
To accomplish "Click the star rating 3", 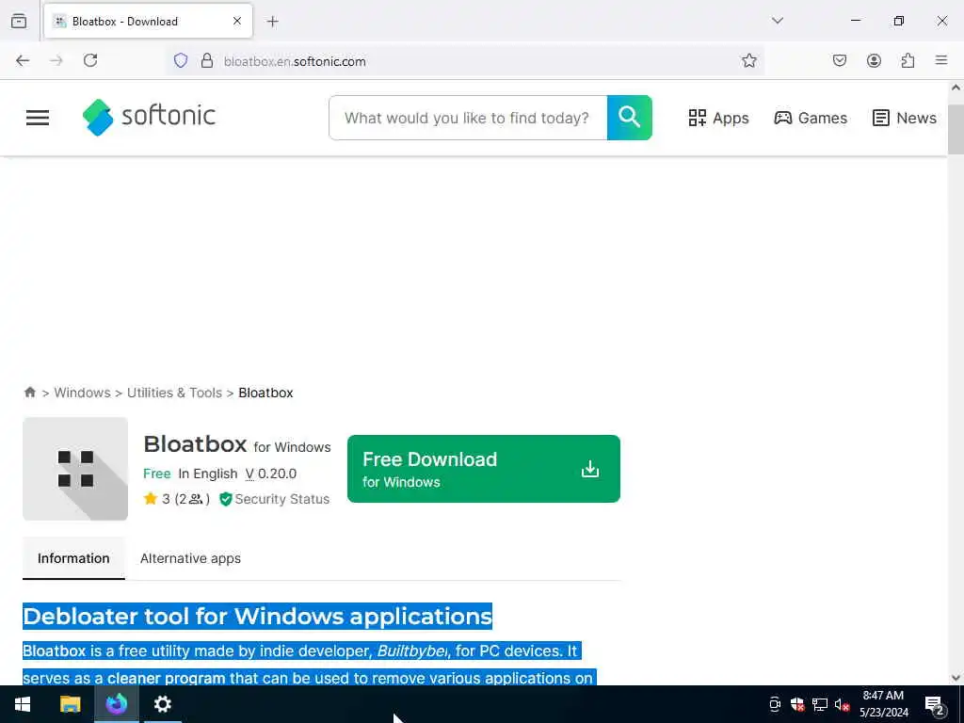I will (157, 499).
